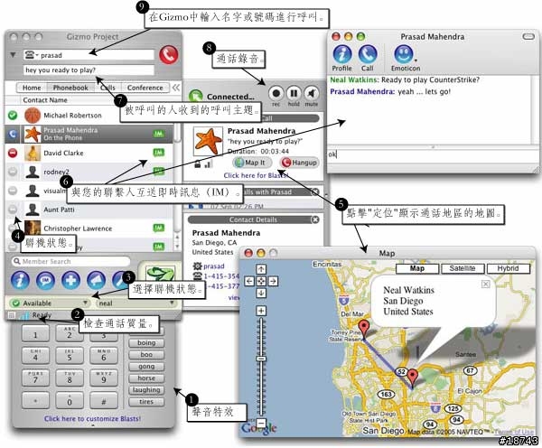Screen dimensions: 542x448
Task: Click the red call button in Gizmo Project
Action: click(x=169, y=54)
